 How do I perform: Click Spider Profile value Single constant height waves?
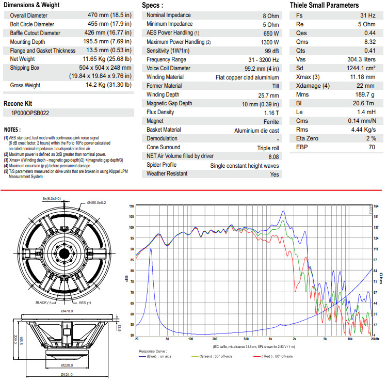[x=245, y=166]
